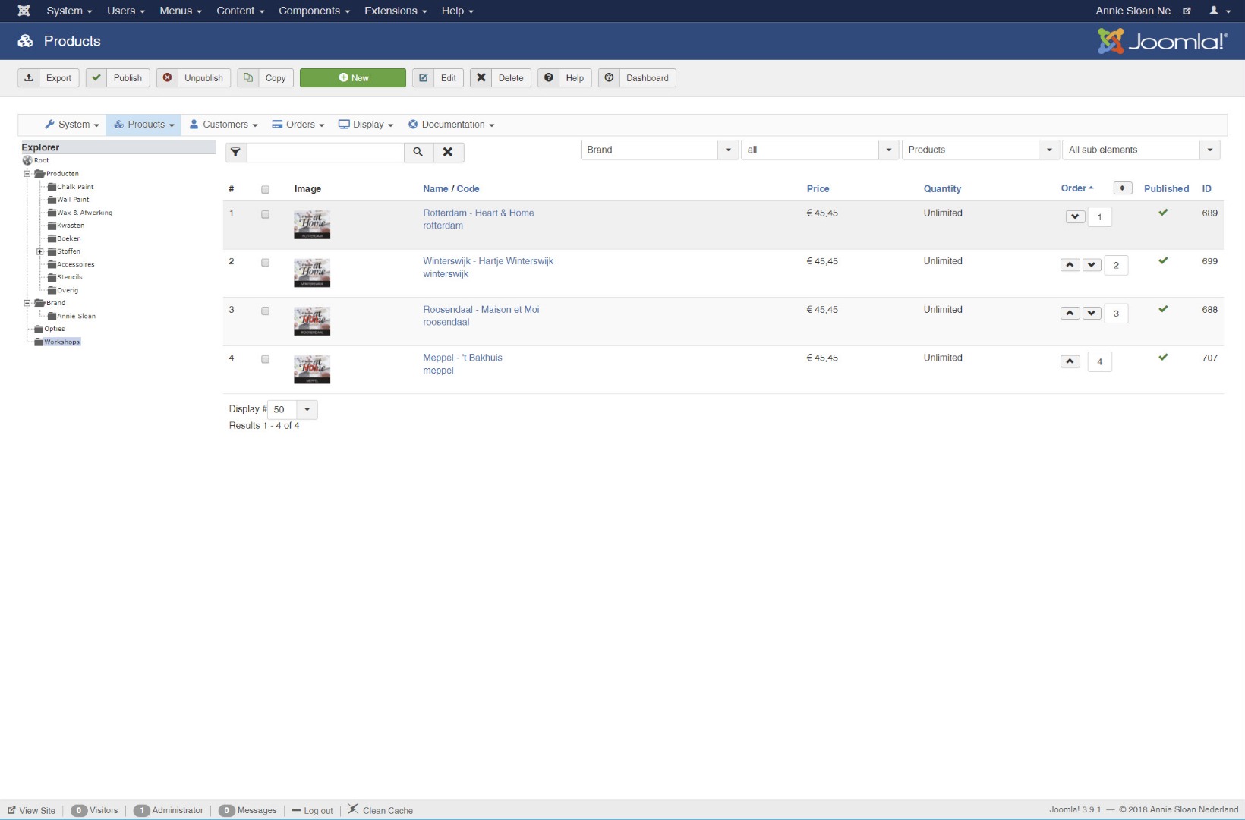This screenshot has width=1245, height=820.
Task: Collapse the Brand tree node
Action: [27, 303]
